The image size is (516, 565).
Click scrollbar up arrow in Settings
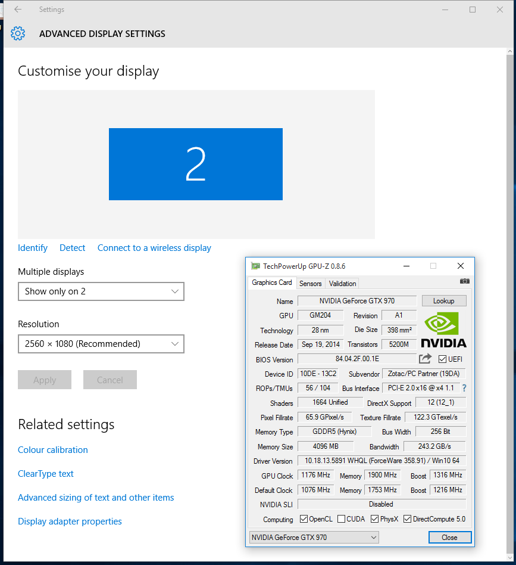pyautogui.click(x=510, y=51)
